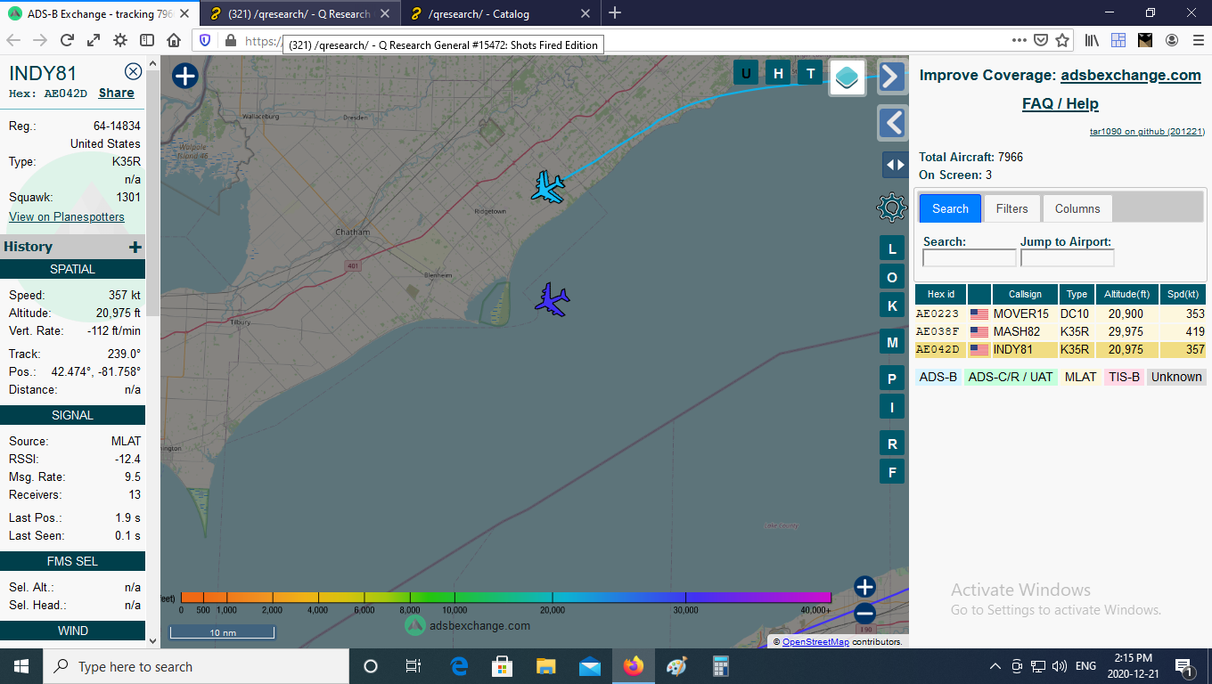Select the MASH82 aircraft row
Viewport: 1212px width, 684px height.
[x=1061, y=331]
